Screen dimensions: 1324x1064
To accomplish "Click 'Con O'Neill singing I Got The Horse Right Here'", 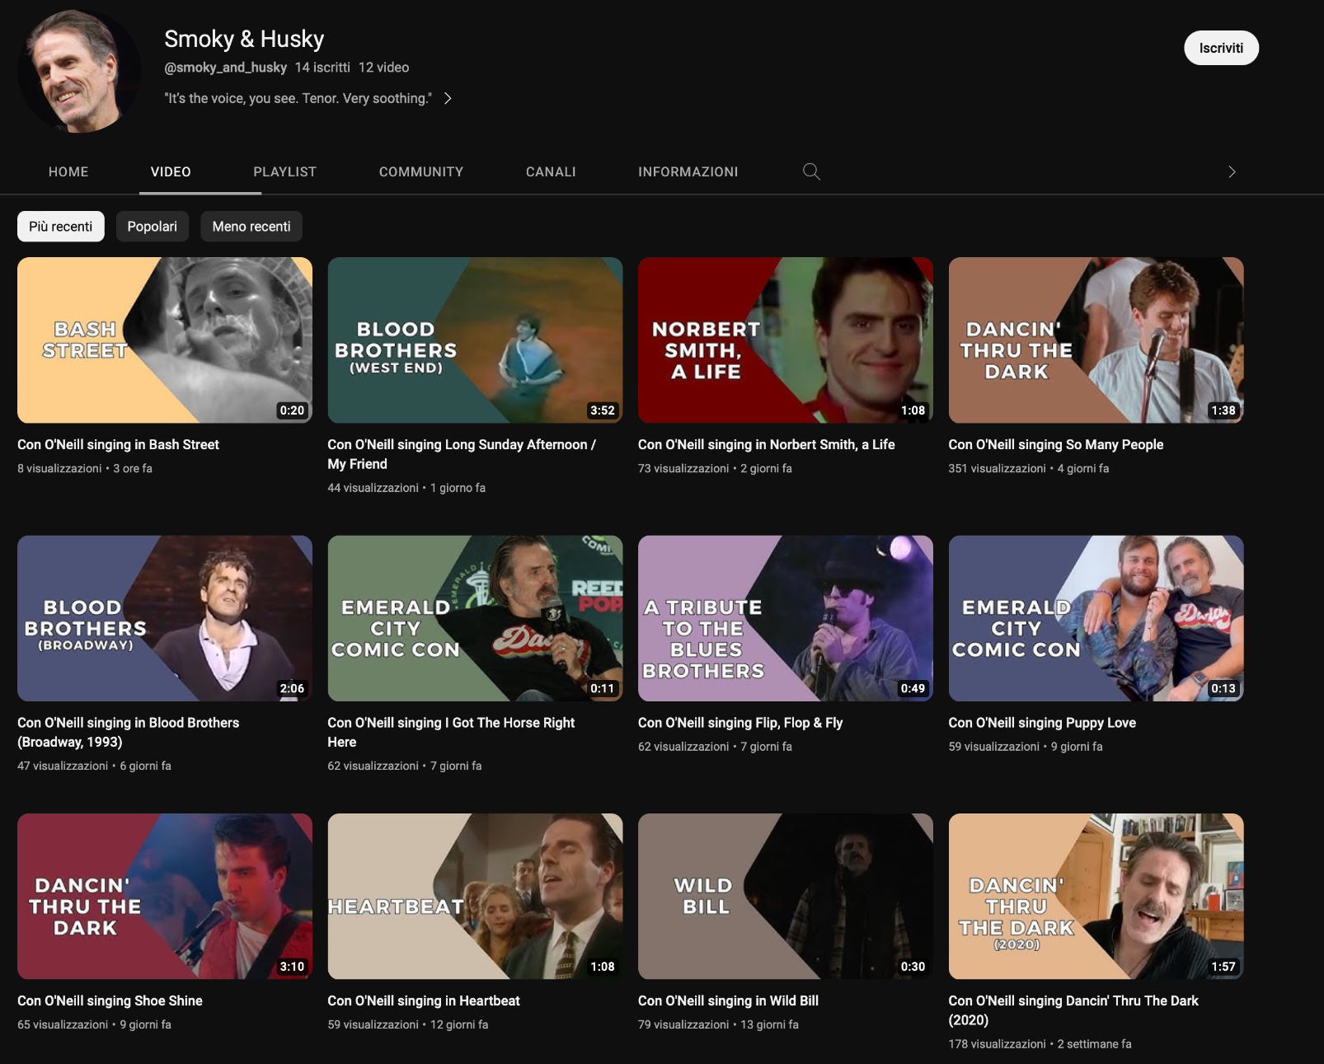I will [451, 732].
